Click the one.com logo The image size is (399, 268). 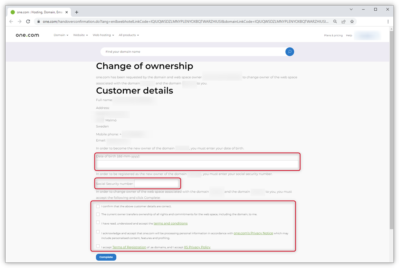[27, 35]
